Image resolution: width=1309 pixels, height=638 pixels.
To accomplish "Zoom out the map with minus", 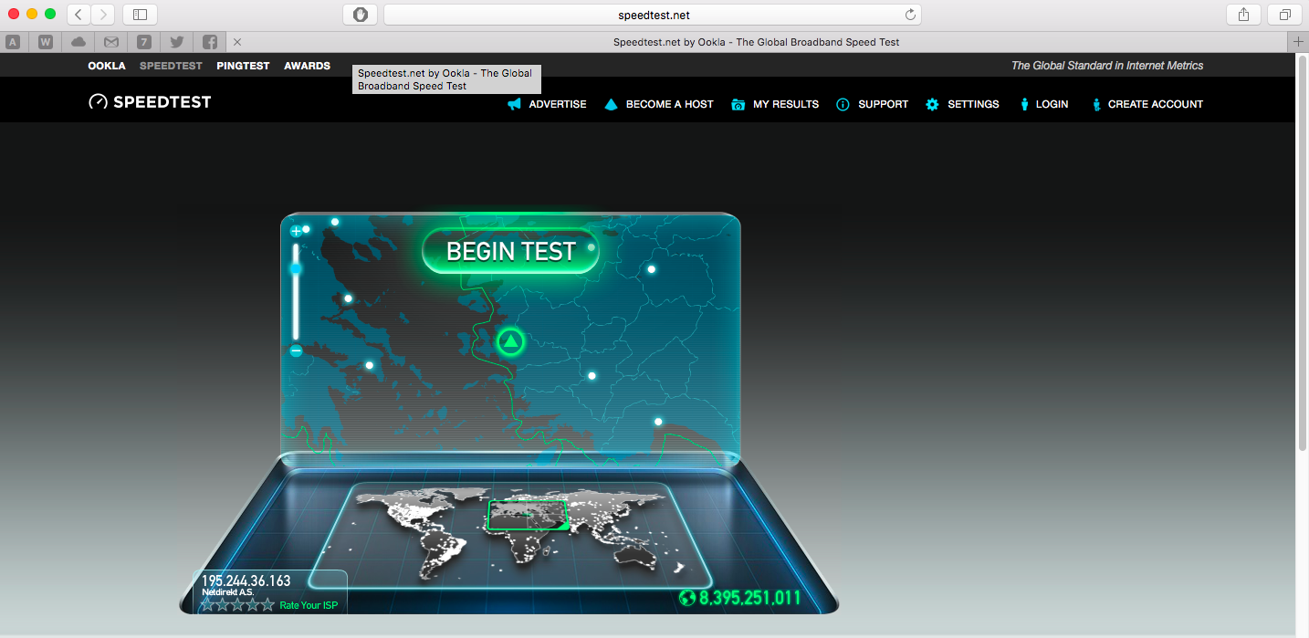I will click(296, 350).
